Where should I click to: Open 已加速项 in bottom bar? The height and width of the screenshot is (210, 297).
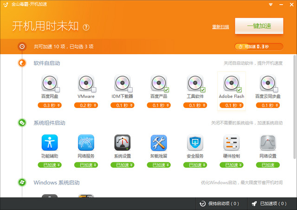[271, 204]
